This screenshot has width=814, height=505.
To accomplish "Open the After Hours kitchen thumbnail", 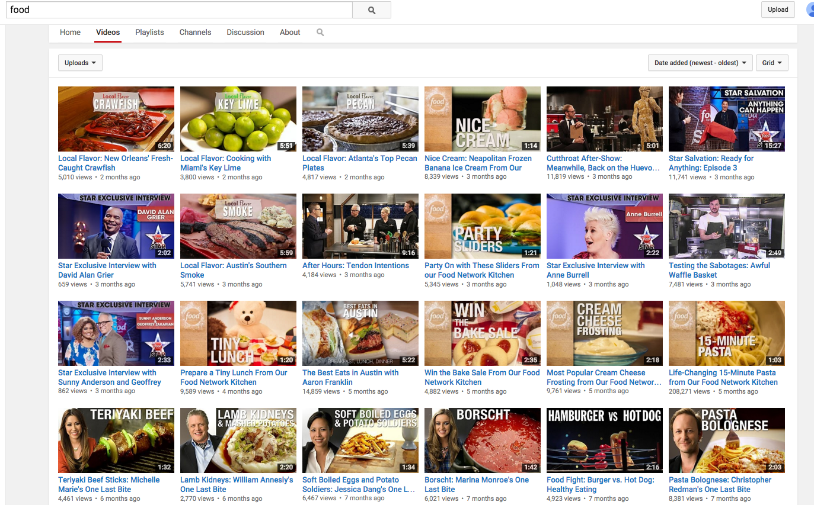I will [360, 226].
